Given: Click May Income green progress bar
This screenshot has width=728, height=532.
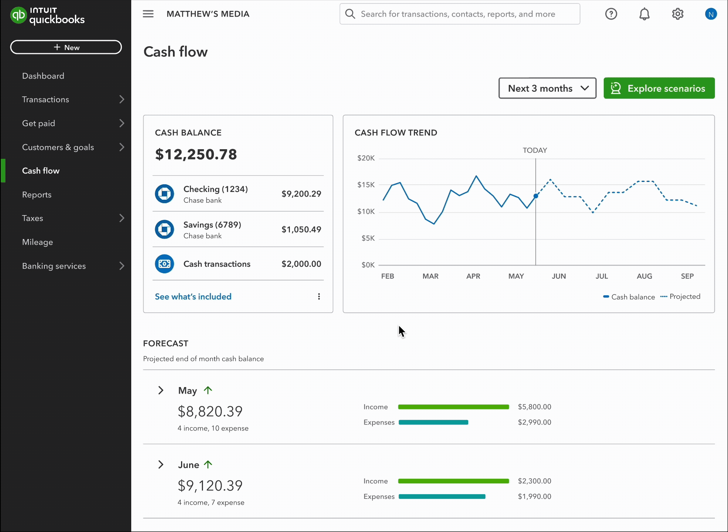Looking at the screenshot, I should [454, 407].
